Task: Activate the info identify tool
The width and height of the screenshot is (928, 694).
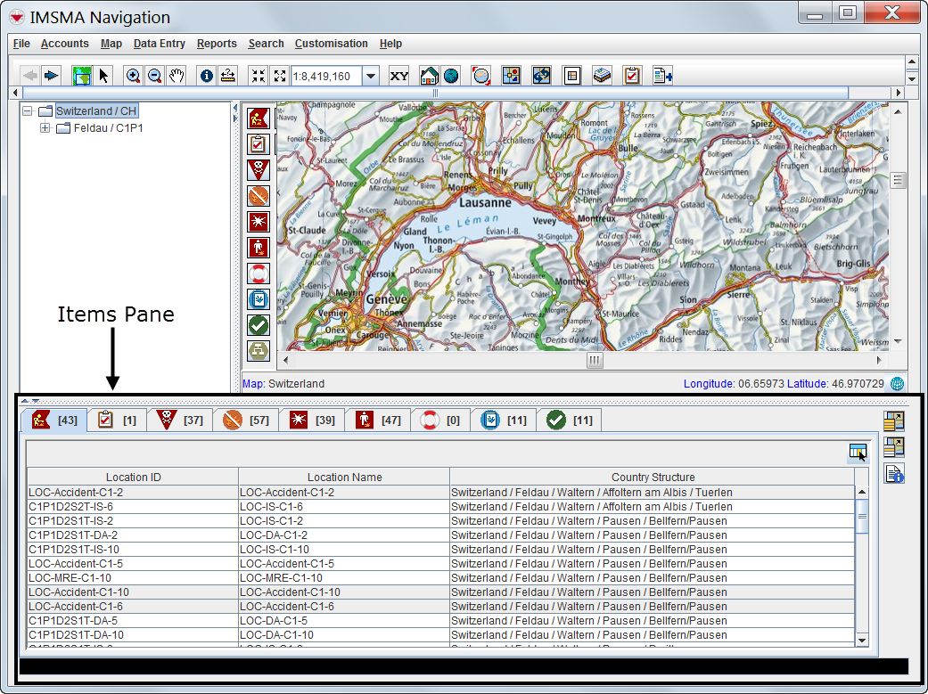Action: (x=207, y=76)
